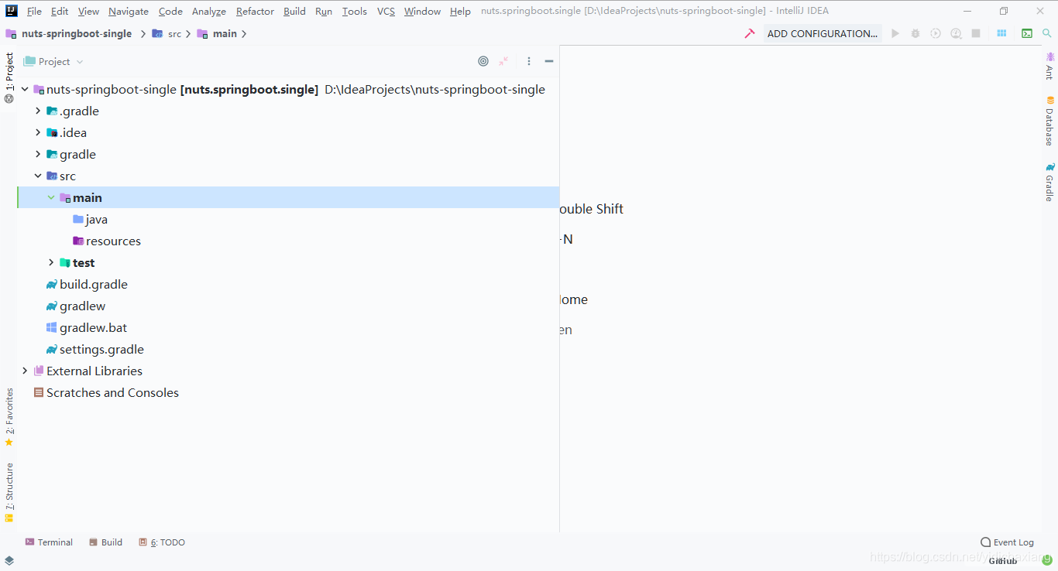Image resolution: width=1058 pixels, height=571 pixels.
Task: Click the IntelliJ IDEA logo icon
Action: (x=12, y=11)
